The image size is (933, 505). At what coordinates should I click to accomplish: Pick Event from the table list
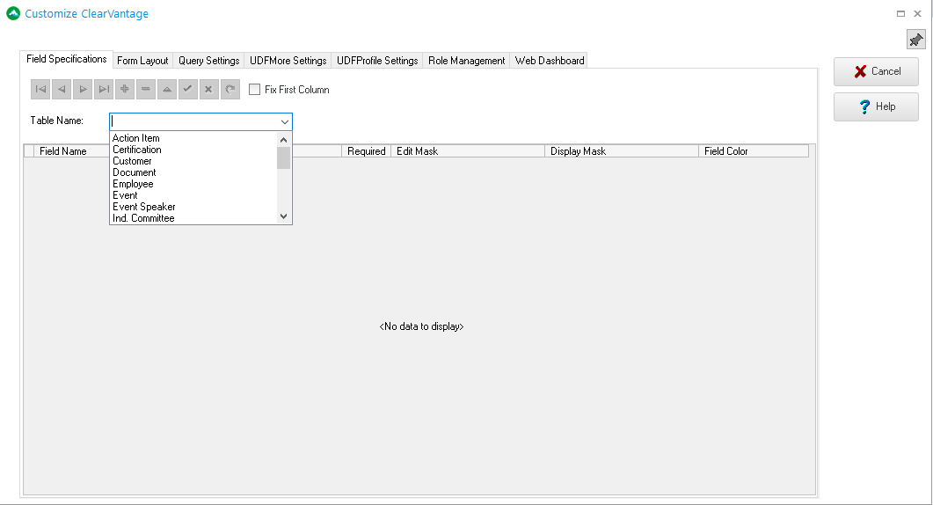coord(194,195)
